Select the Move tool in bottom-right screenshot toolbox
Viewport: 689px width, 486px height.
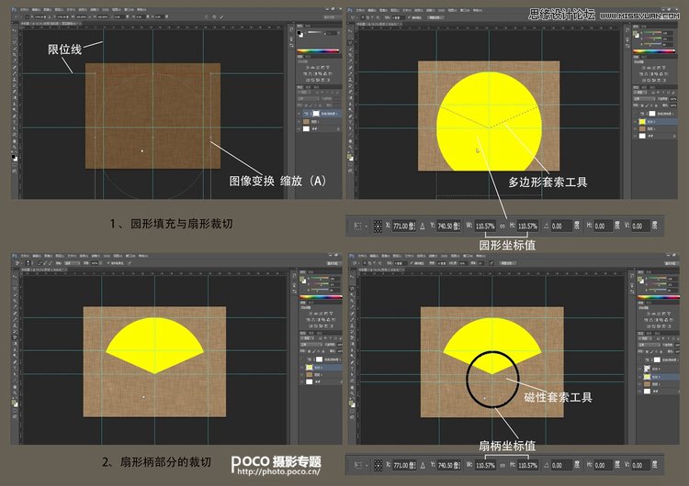[x=352, y=276]
